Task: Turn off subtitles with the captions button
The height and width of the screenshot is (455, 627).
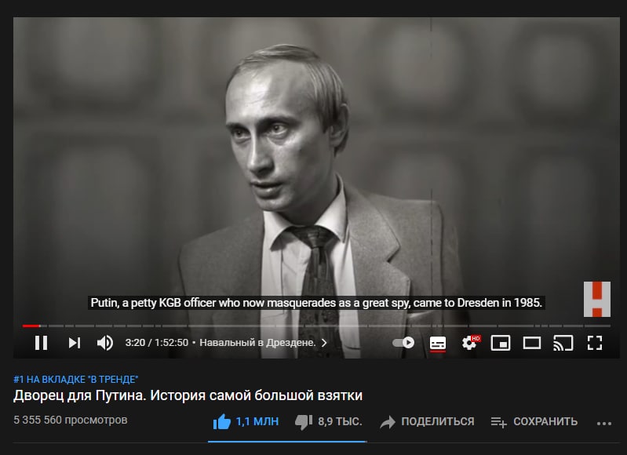Action: point(437,343)
